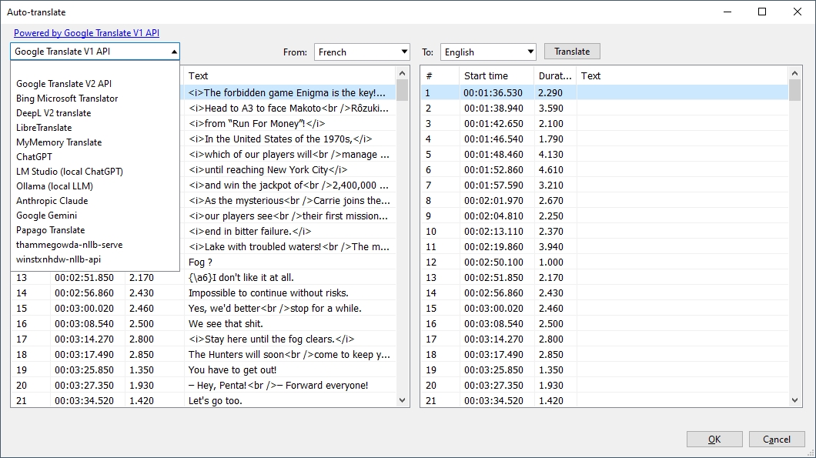Select LibreTranslate in the engine list
Viewport: 816px width, 458px height.
(x=44, y=128)
